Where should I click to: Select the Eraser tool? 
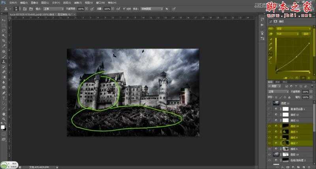click(x=4, y=72)
